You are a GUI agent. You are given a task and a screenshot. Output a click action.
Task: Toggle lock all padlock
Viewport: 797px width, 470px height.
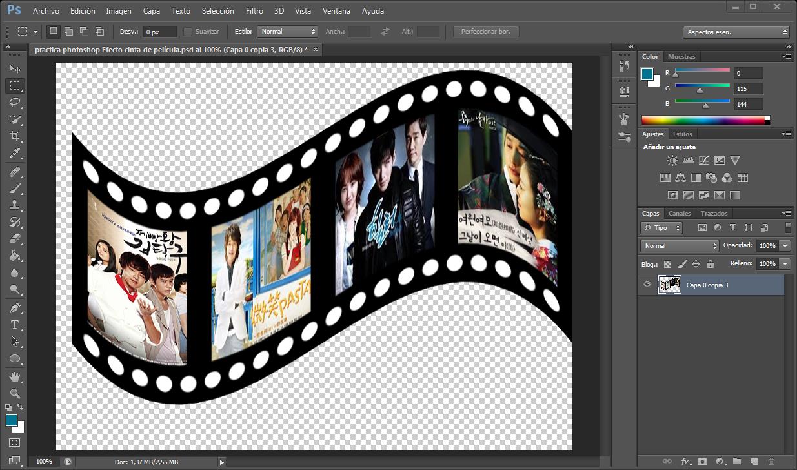[711, 264]
